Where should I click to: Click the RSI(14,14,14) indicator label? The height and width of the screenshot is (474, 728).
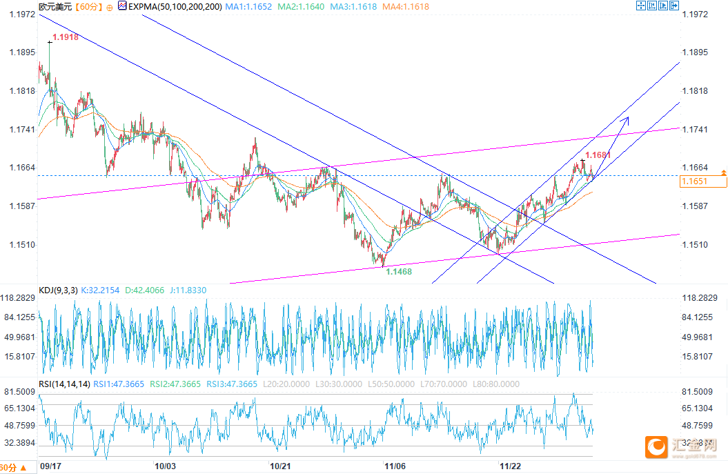[65, 384]
